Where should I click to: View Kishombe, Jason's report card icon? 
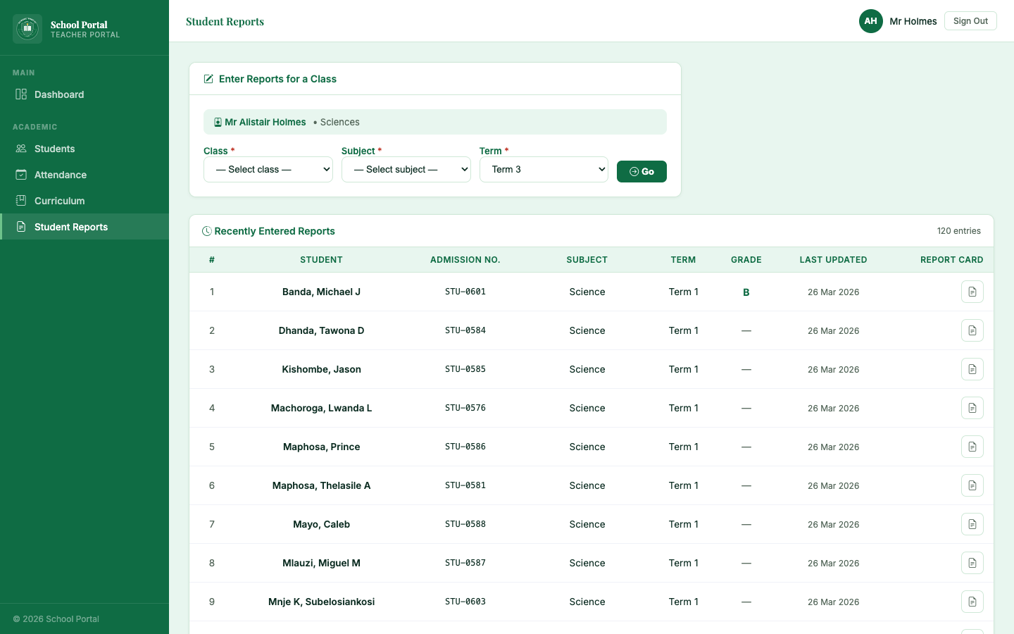[x=972, y=369]
